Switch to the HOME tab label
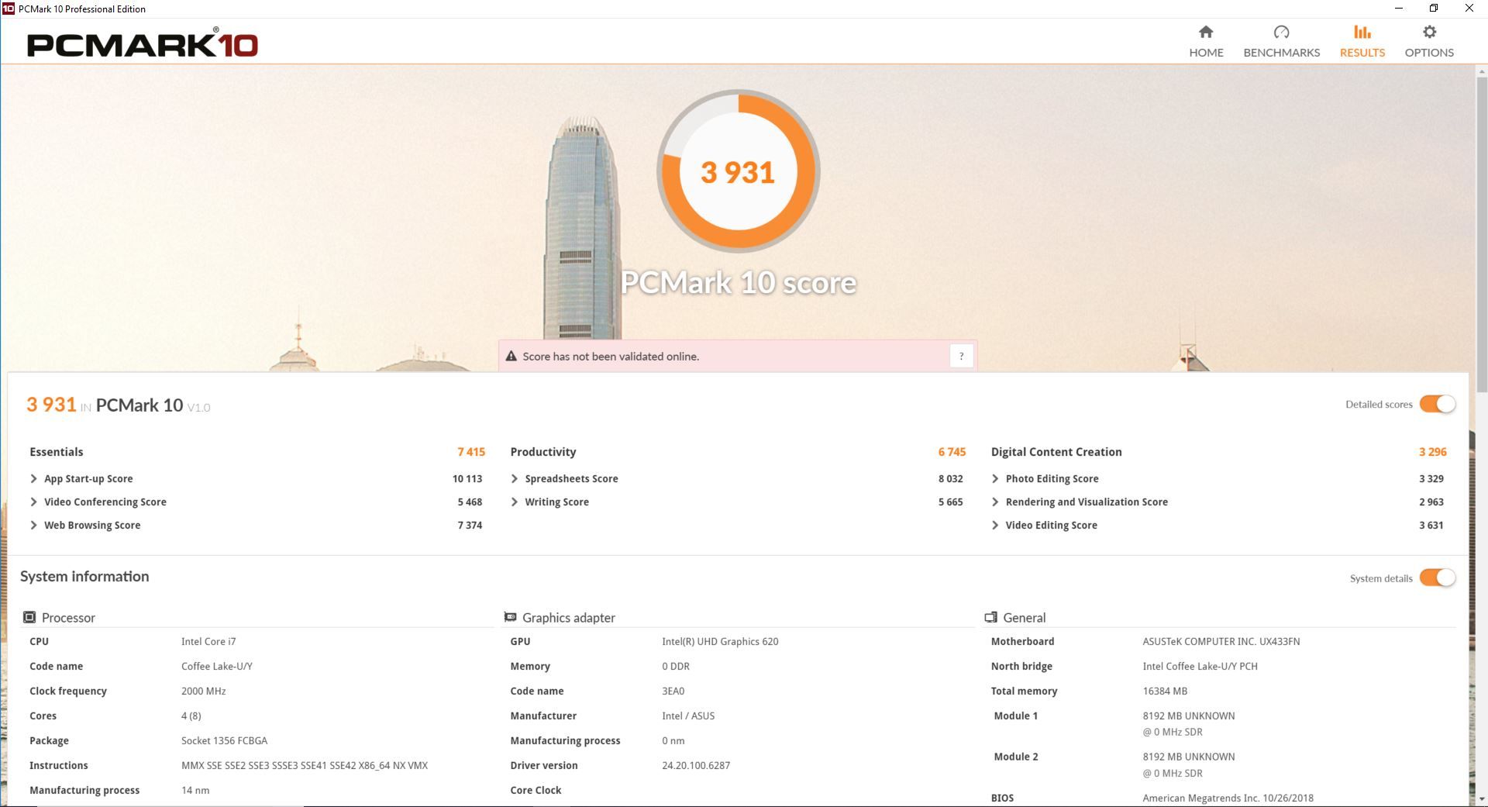This screenshot has width=1488, height=807. [x=1206, y=53]
